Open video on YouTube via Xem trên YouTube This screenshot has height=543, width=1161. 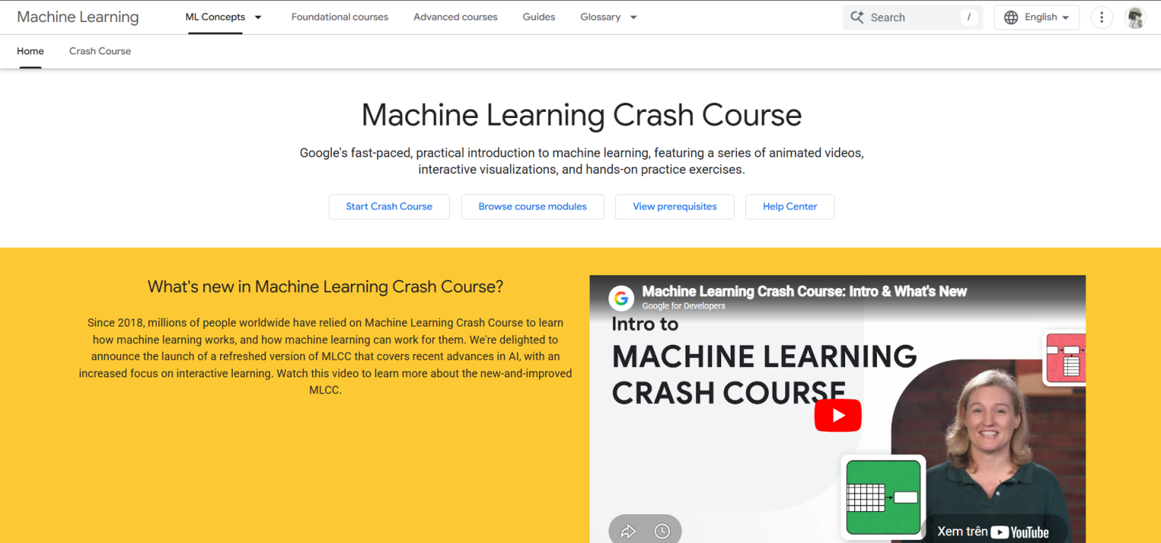[x=993, y=532]
